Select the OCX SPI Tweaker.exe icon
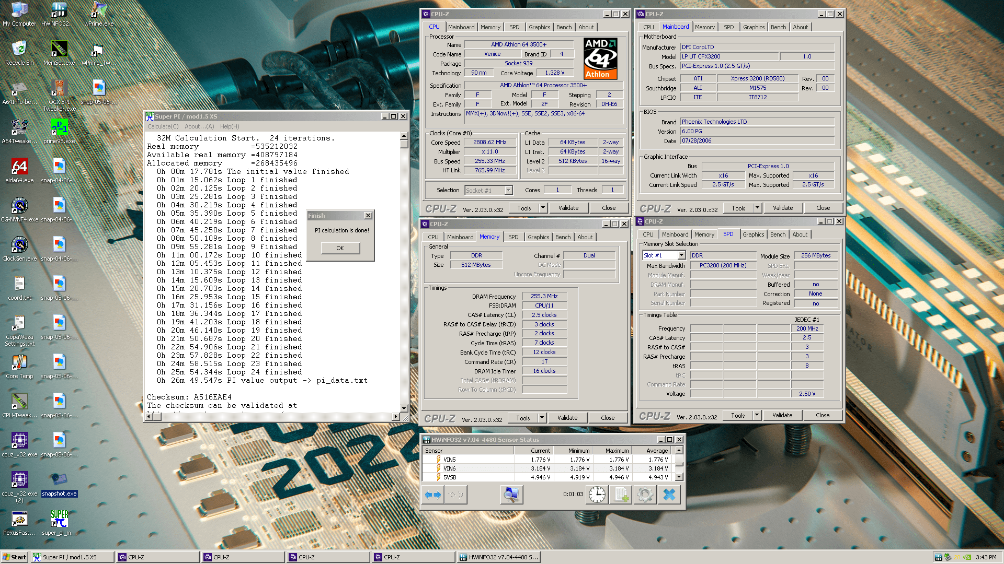 pos(59,96)
